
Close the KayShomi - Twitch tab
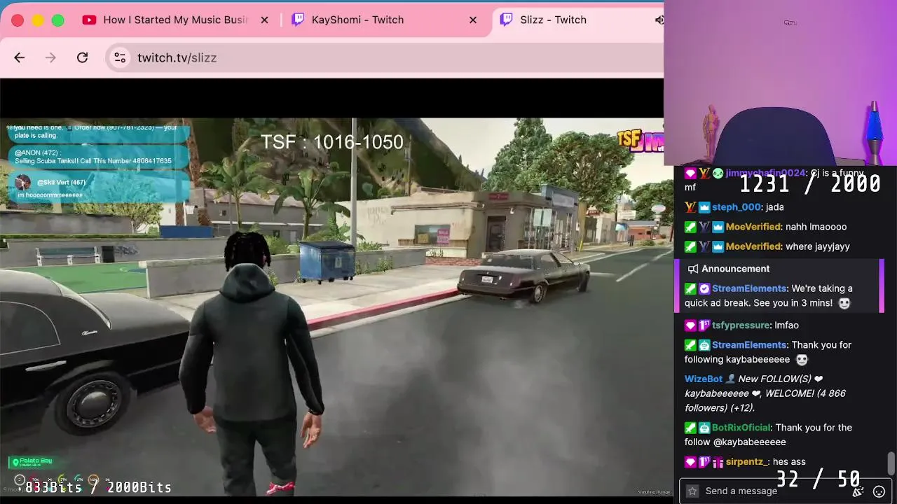click(473, 20)
